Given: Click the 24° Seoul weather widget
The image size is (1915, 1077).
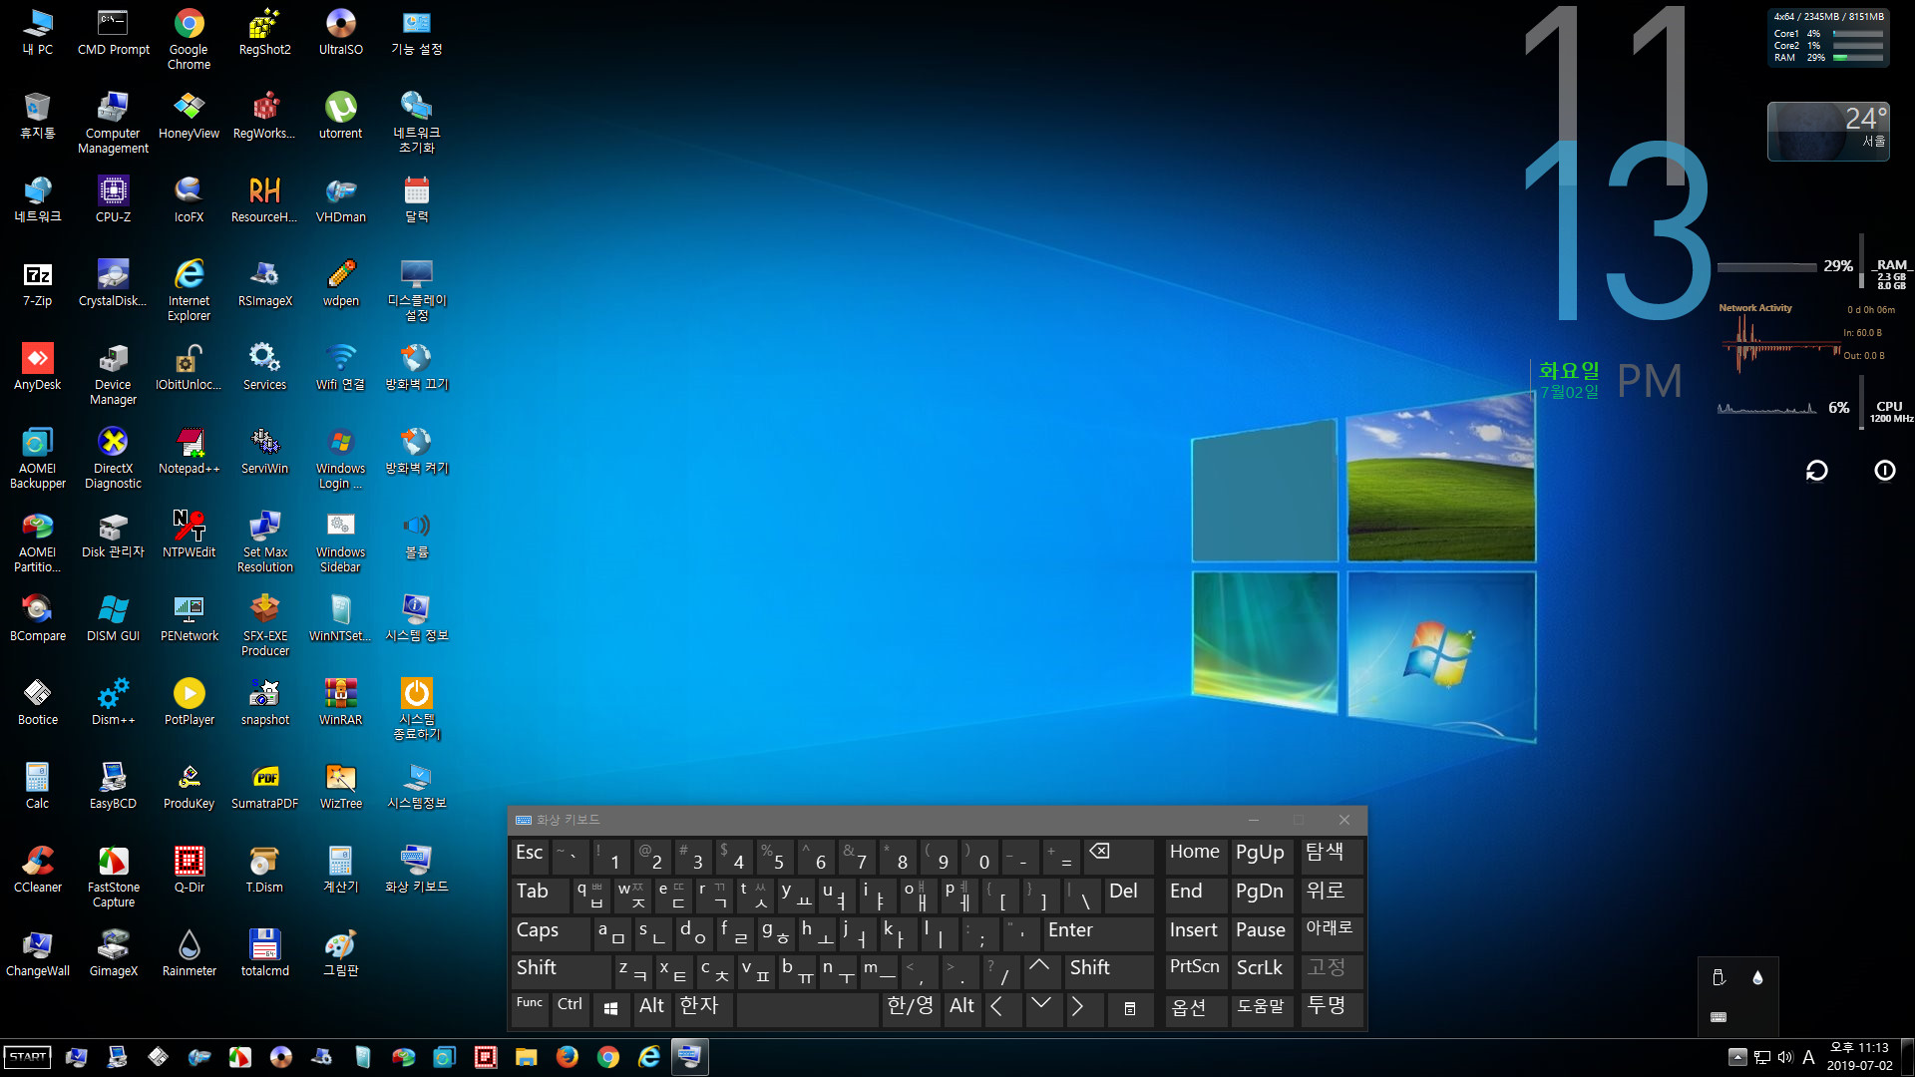Looking at the screenshot, I should coord(1828,131).
